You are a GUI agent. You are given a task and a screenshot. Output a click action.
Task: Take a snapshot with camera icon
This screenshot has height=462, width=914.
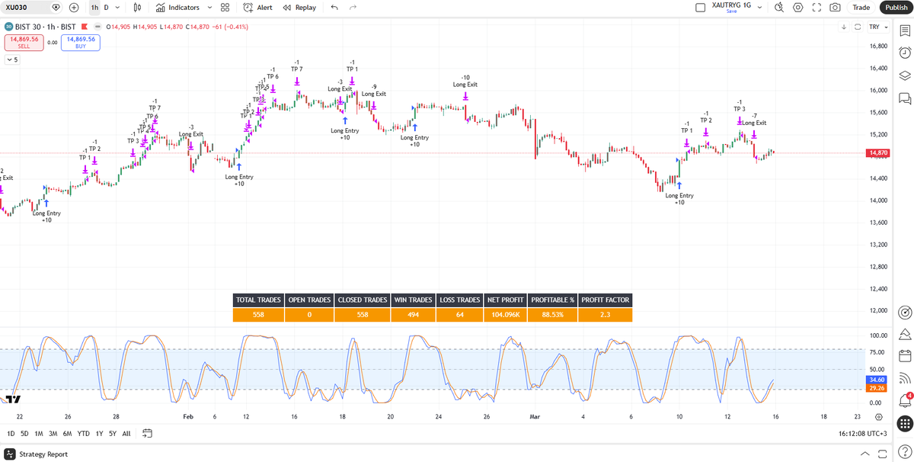[x=835, y=7]
